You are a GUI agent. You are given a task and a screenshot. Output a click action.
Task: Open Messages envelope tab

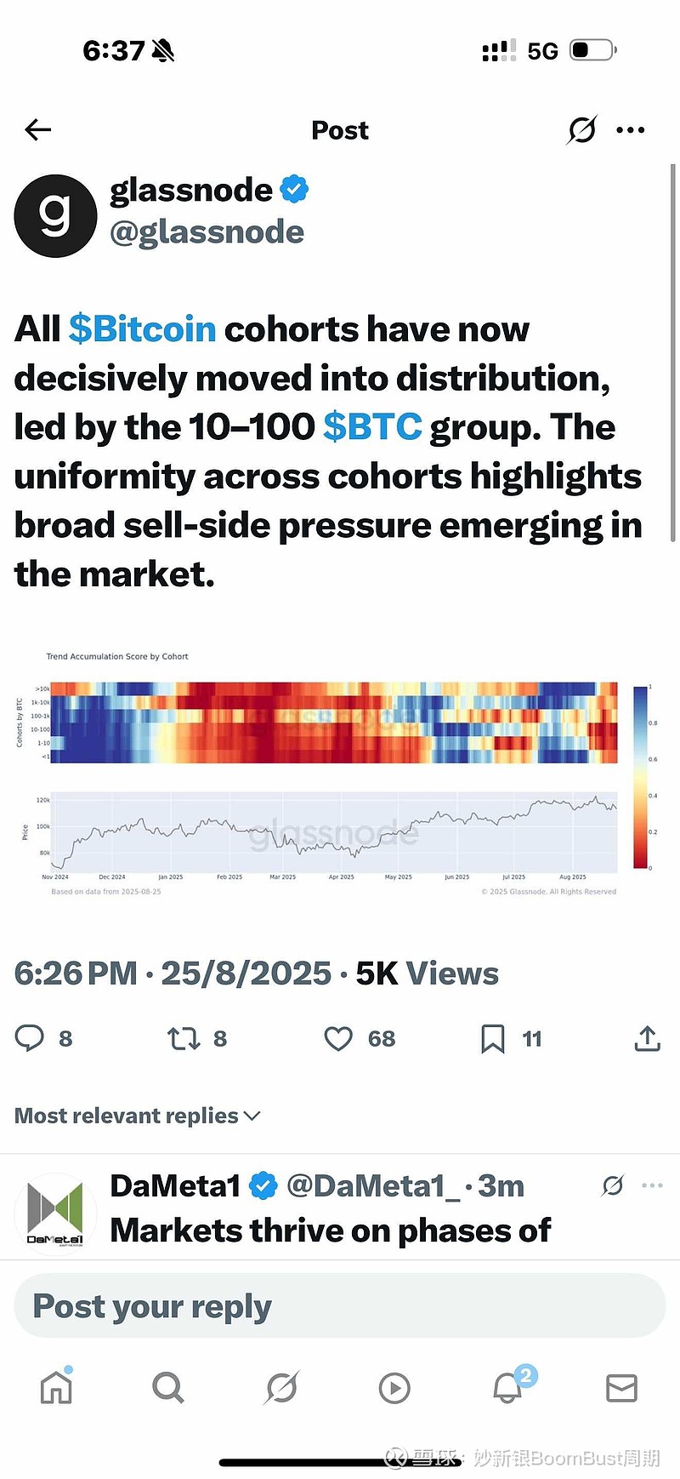621,1389
